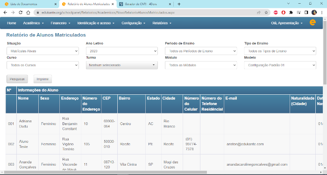This screenshot has height=175, width=327.
Task: Expand the Financeiro menu
Action: (60, 23)
